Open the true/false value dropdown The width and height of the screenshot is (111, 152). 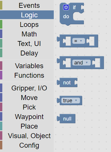pos(71,101)
